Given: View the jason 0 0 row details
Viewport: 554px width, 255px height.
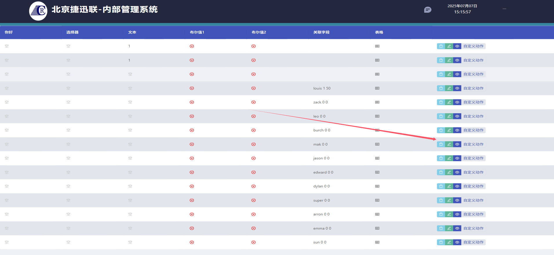Looking at the screenshot, I should [457, 158].
